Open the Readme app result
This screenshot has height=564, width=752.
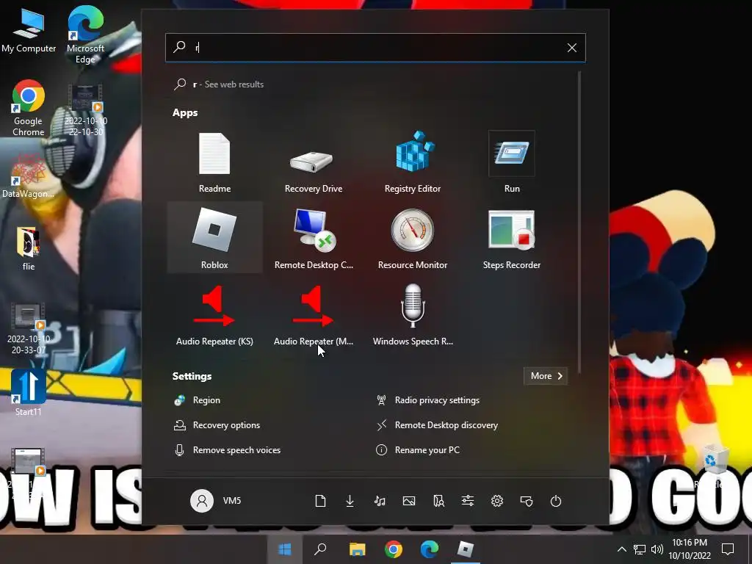click(x=214, y=162)
